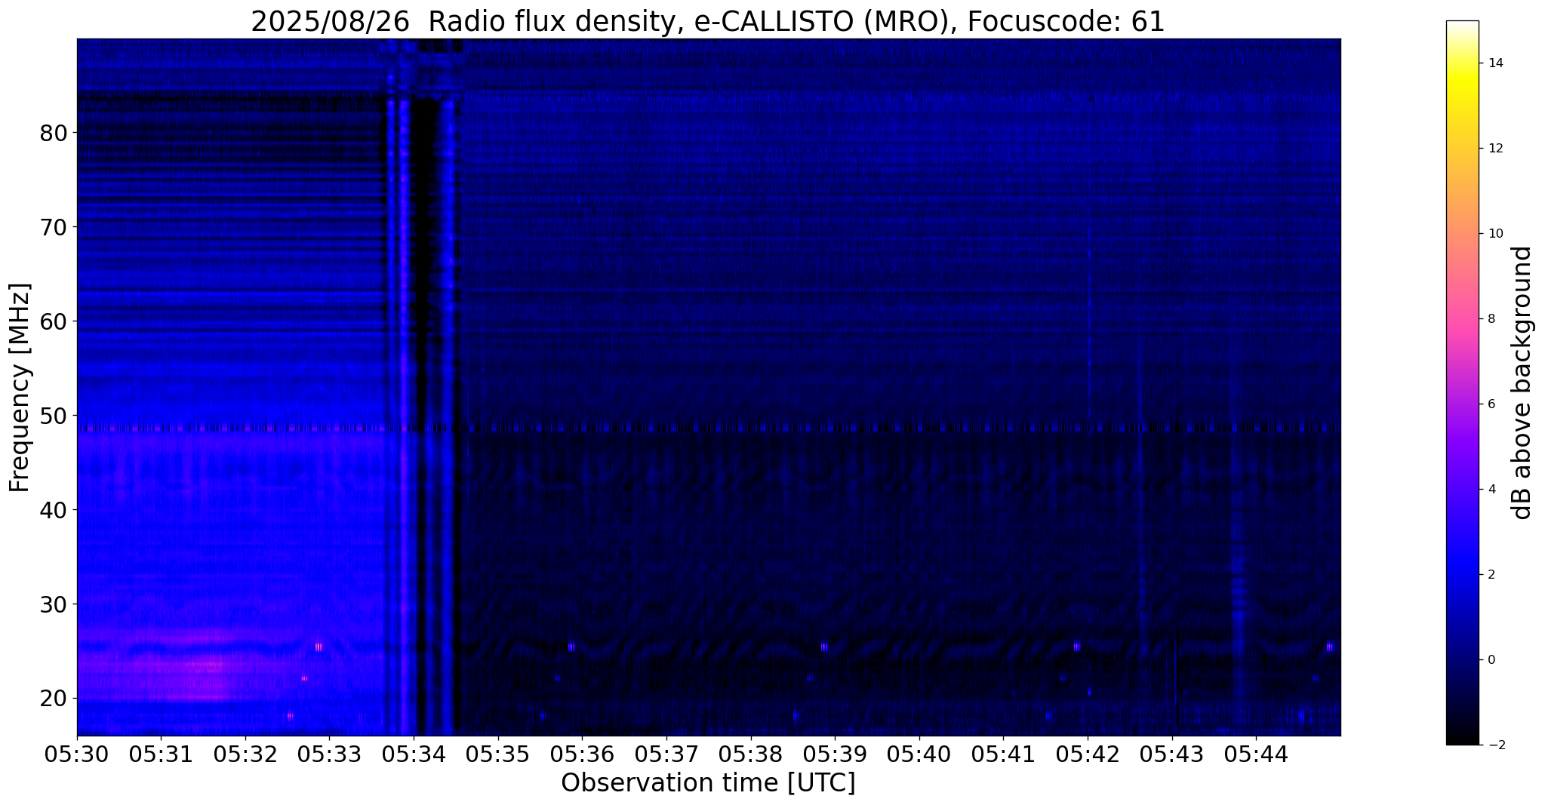The height and width of the screenshot is (805, 1545).
Task: Click the colorbar gradient strip
Action: pyautogui.click(x=1462, y=383)
